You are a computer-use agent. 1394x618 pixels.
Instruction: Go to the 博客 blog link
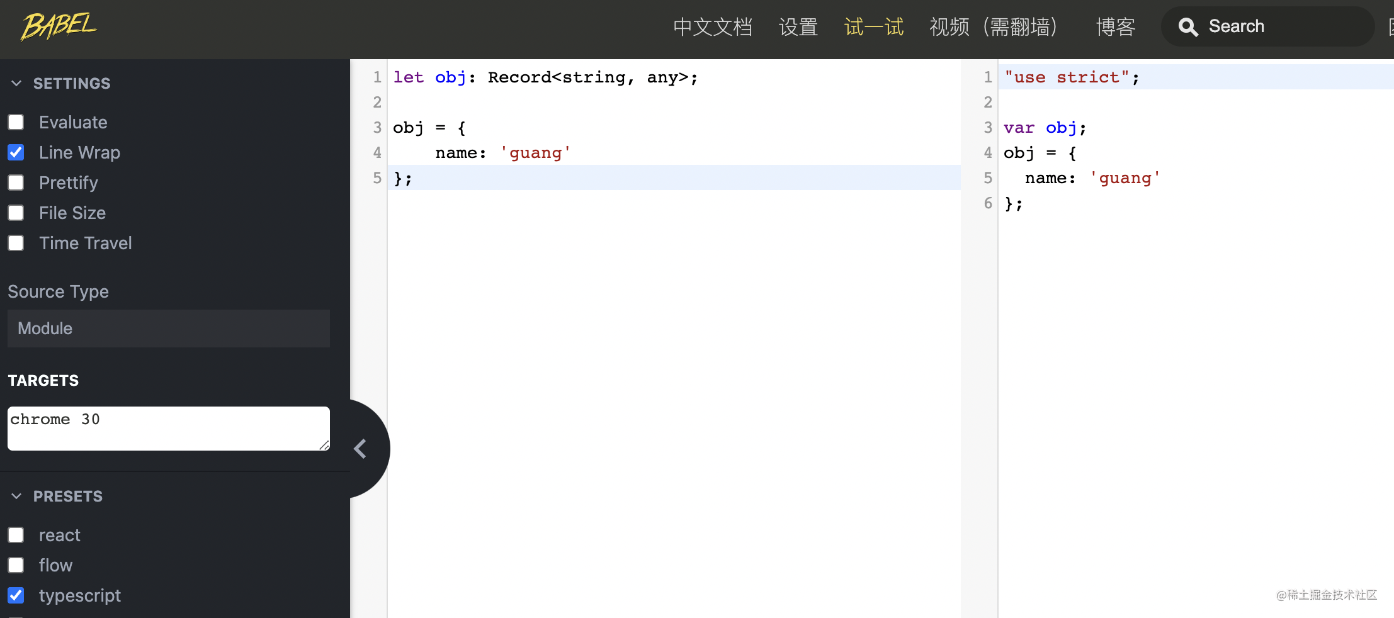pos(1115,27)
